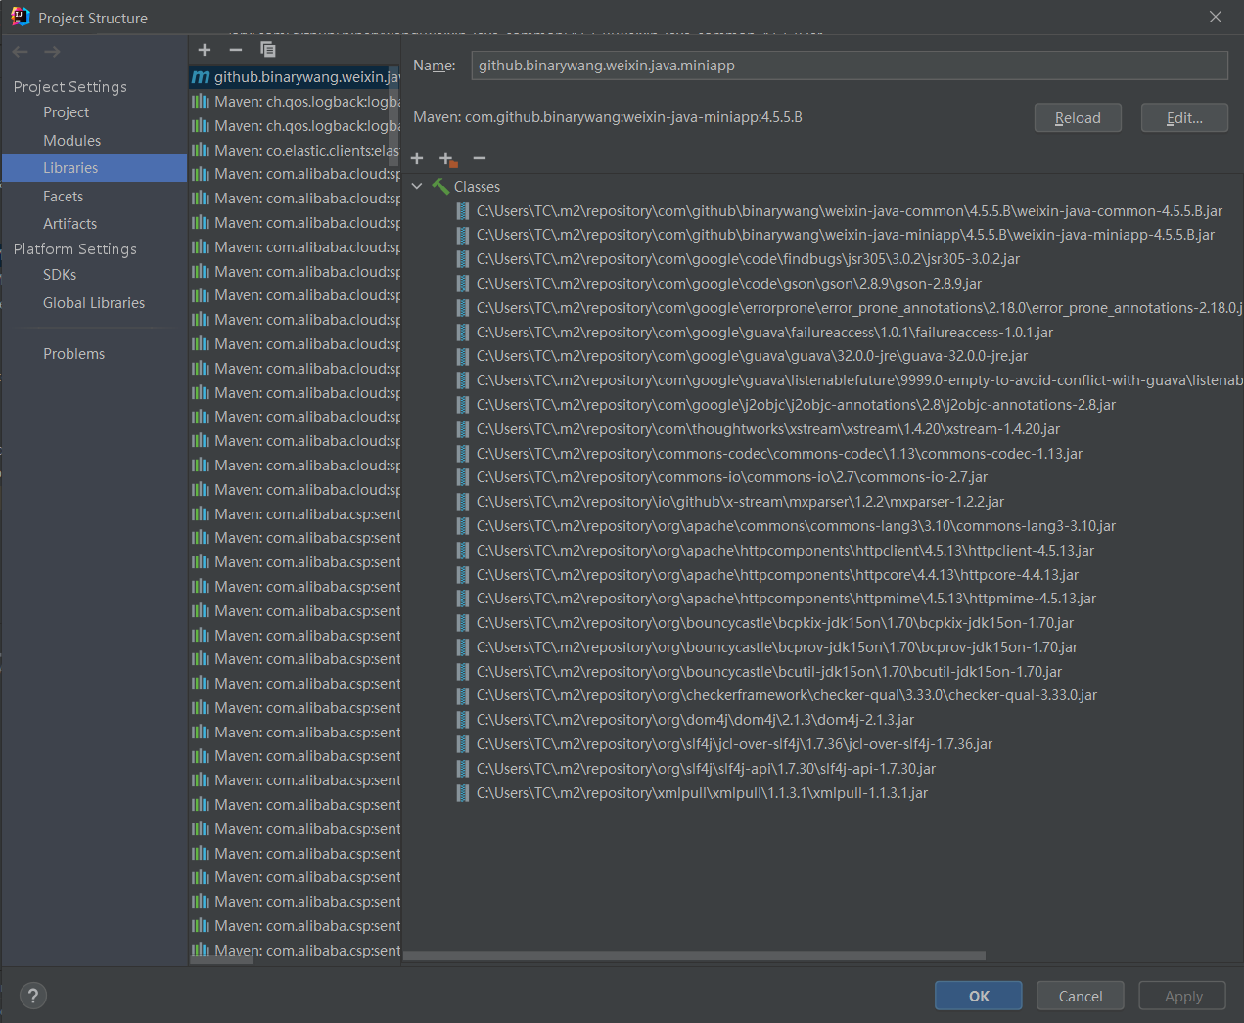This screenshot has height=1023, width=1244.
Task: Open Global Libraries settings
Action: tap(94, 303)
